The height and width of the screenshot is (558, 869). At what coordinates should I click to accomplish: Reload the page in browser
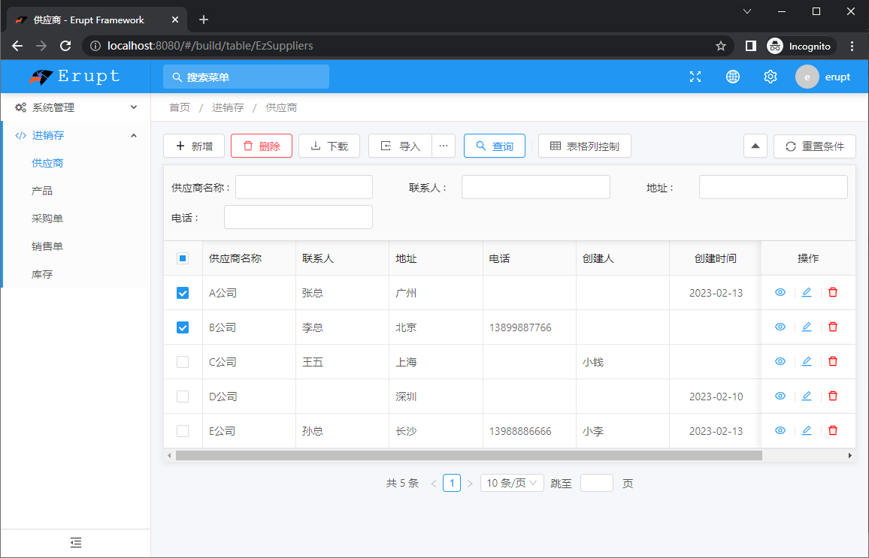point(65,46)
